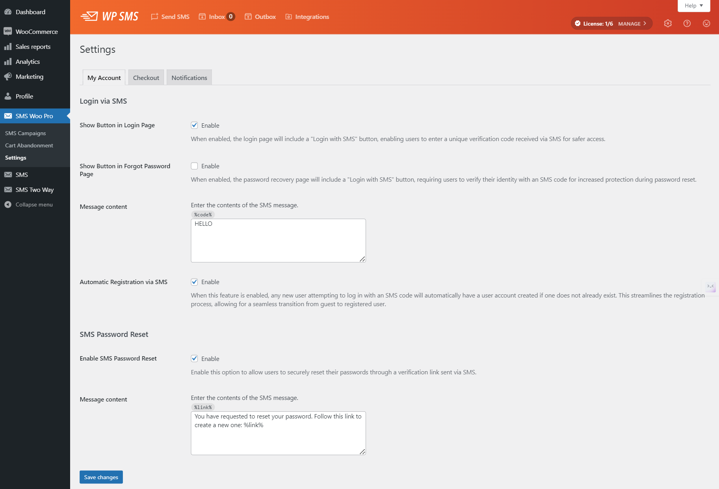Image resolution: width=719 pixels, height=489 pixels.
Task: Click the SMS envelope icon in sidebar
Action: pos(8,175)
